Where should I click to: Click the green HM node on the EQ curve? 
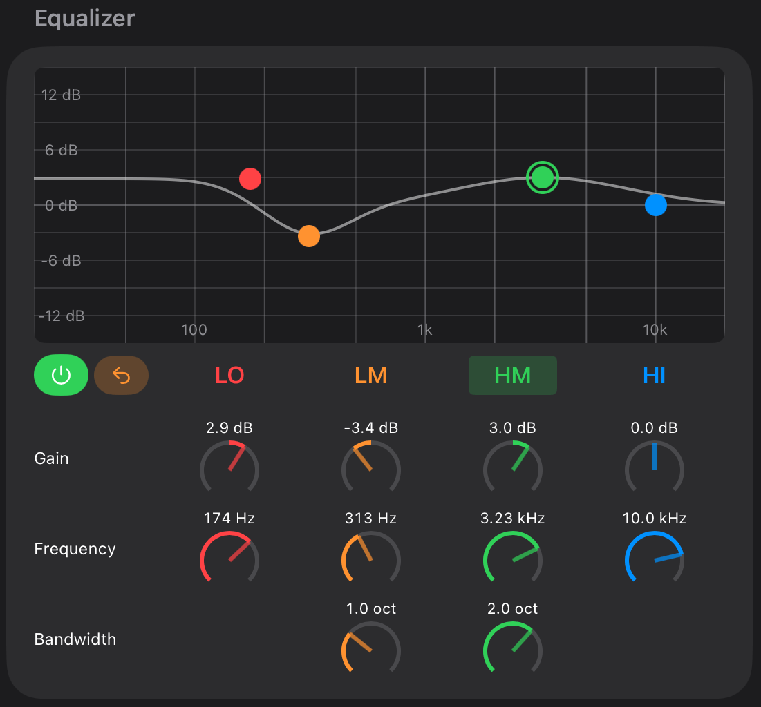tap(542, 177)
